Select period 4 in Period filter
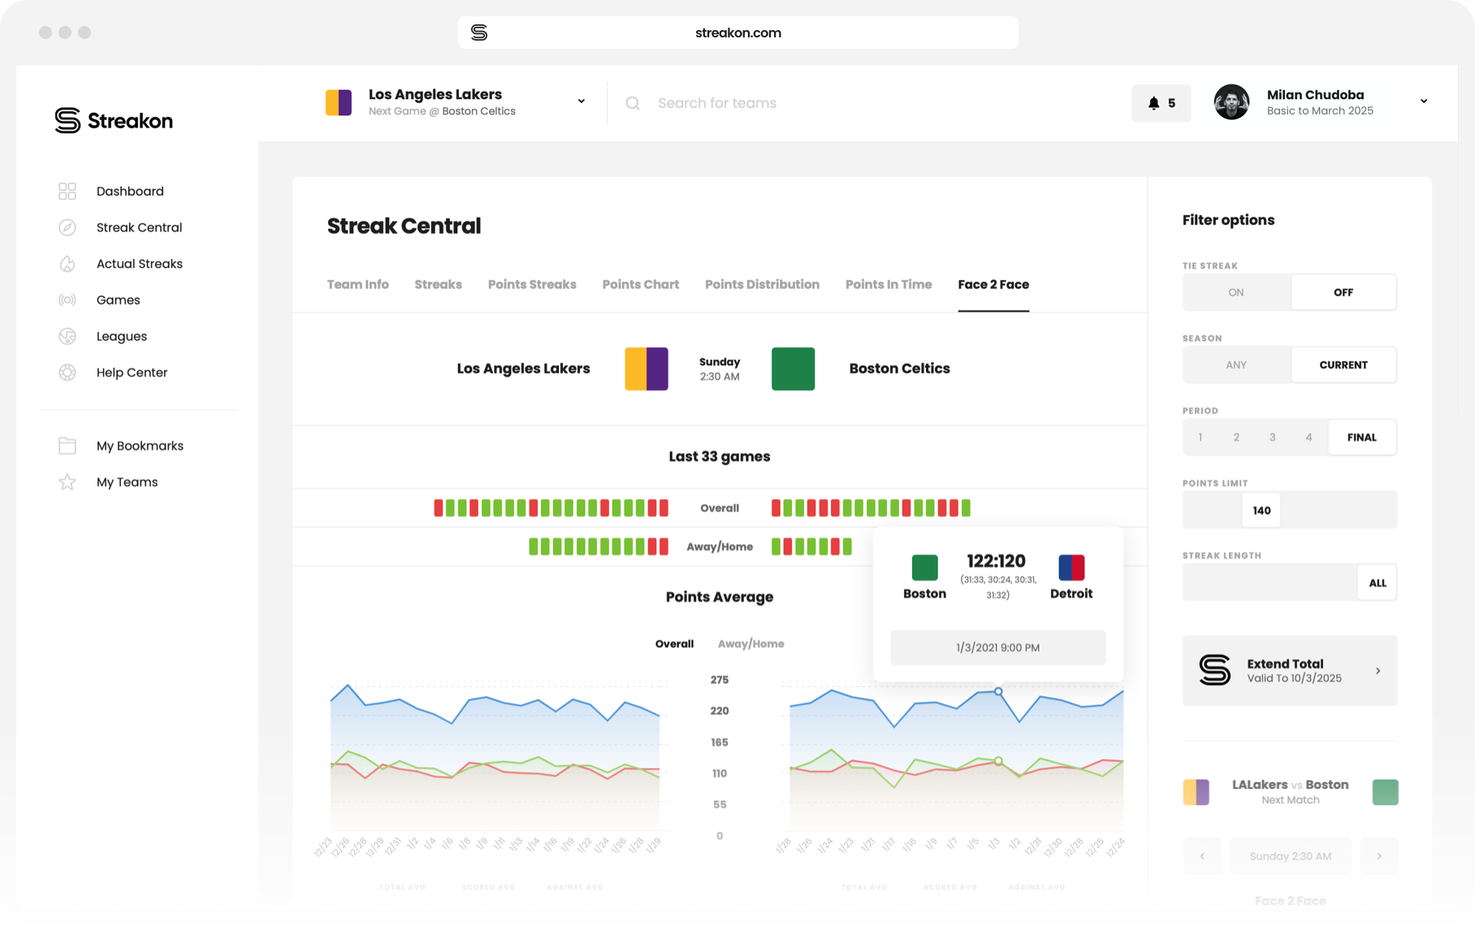1475x932 pixels. [x=1308, y=438]
